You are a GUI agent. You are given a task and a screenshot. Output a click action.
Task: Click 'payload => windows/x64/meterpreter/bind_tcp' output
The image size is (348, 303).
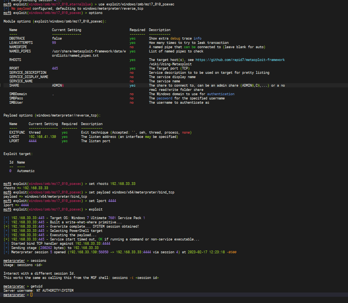[x=45, y=197]
